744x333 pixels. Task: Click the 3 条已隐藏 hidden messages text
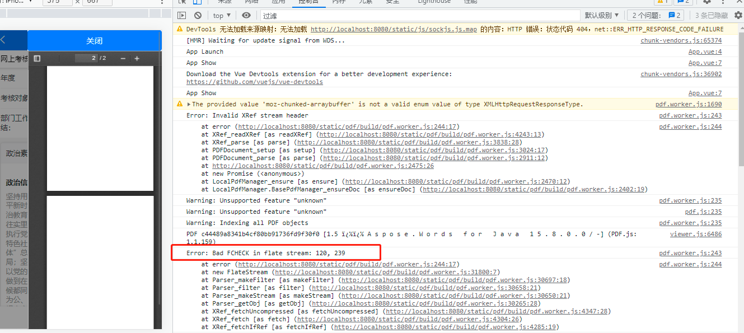(x=712, y=16)
